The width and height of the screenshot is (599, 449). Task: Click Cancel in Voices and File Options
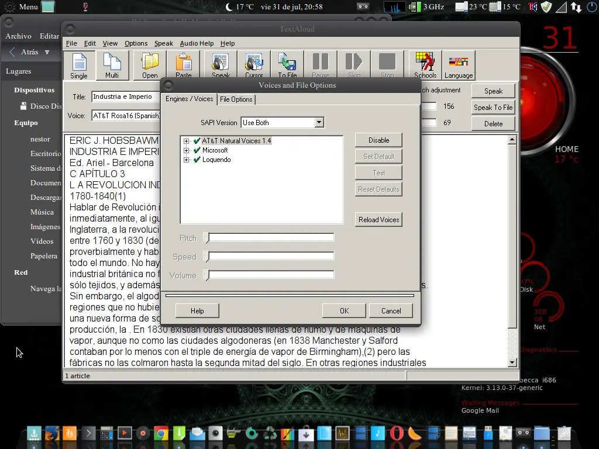tap(391, 311)
